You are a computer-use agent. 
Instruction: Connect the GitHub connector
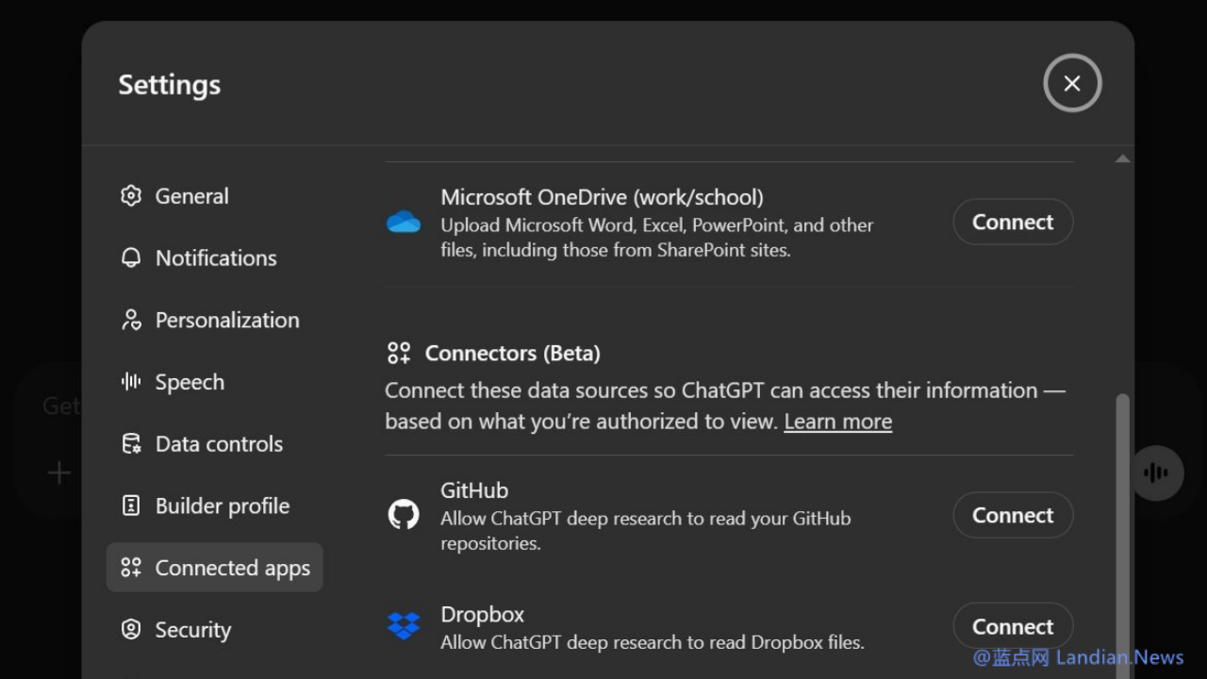[x=1013, y=515]
